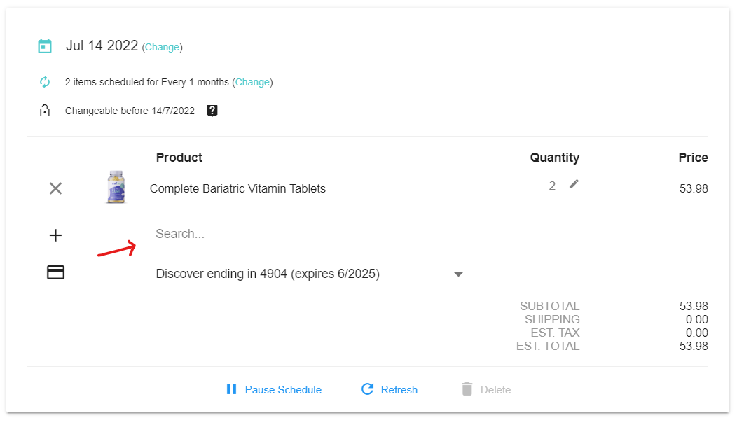Image resolution: width=744 pixels, height=425 pixels.
Task: Click the Jul 14 2022 date text
Action: point(102,46)
